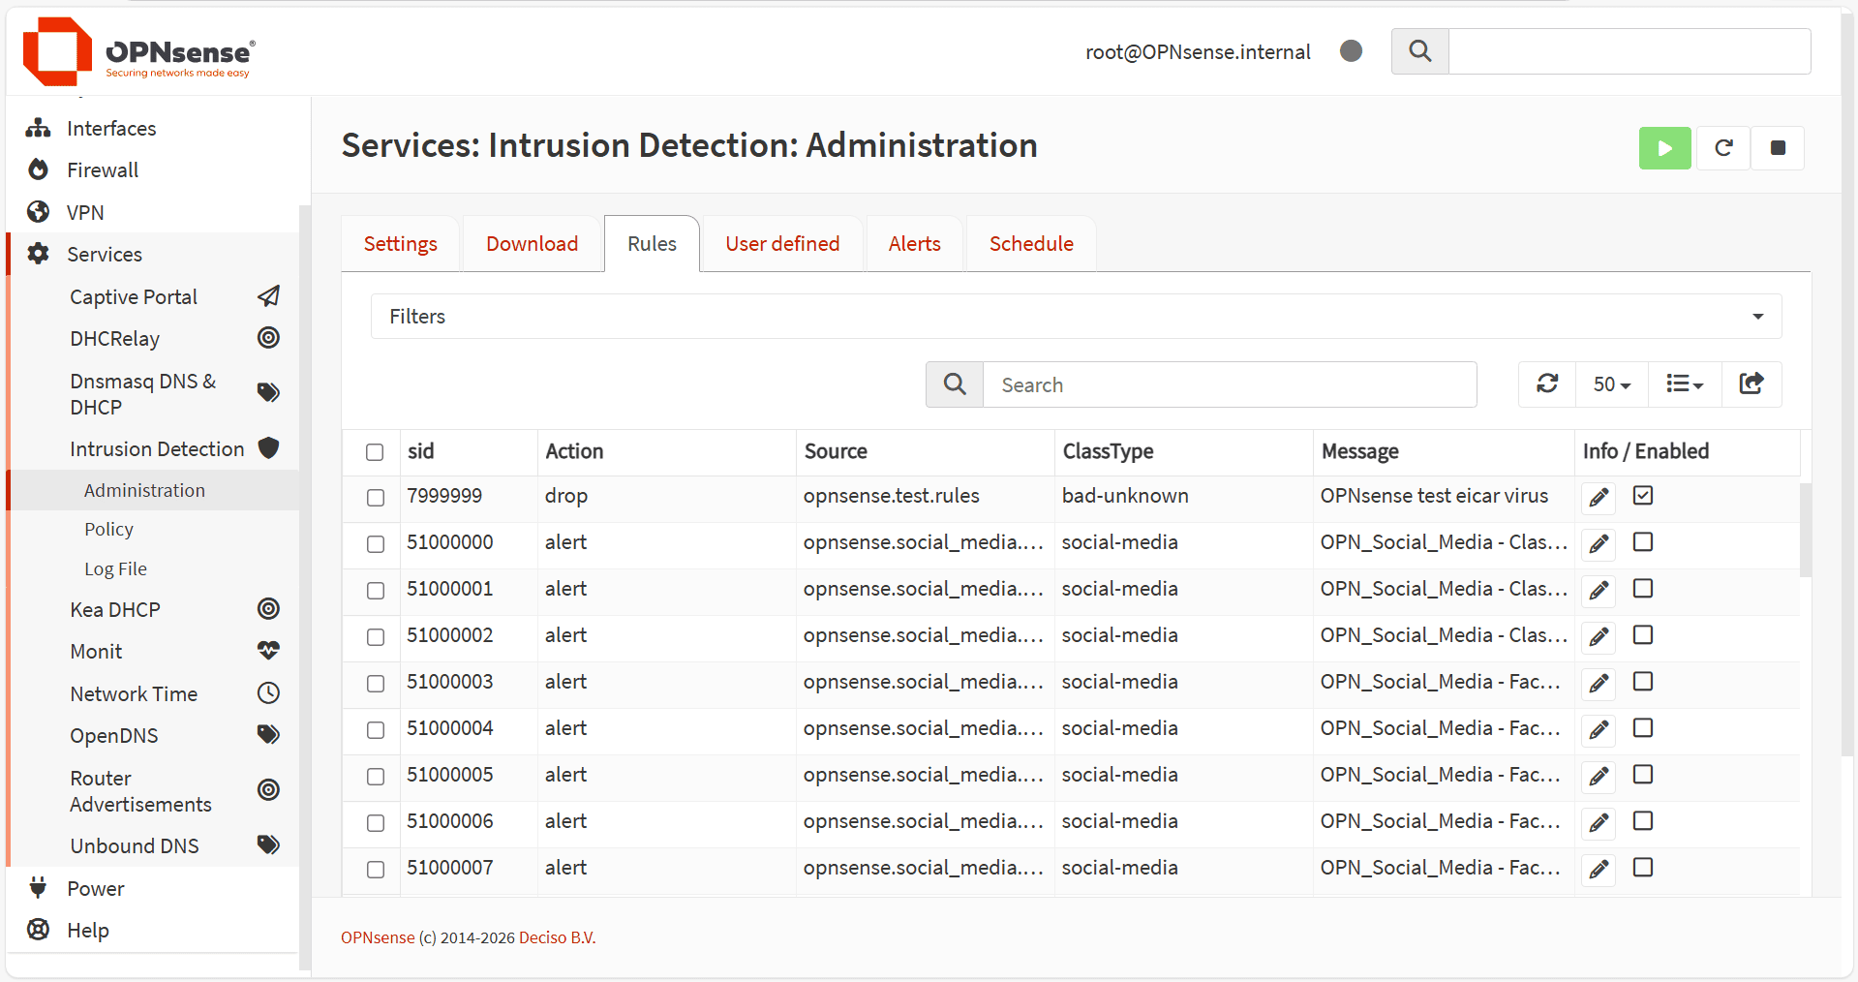Follow the Deciso B.V. footer link
The height and width of the screenshot is (982, 1858).
[557, 937]
